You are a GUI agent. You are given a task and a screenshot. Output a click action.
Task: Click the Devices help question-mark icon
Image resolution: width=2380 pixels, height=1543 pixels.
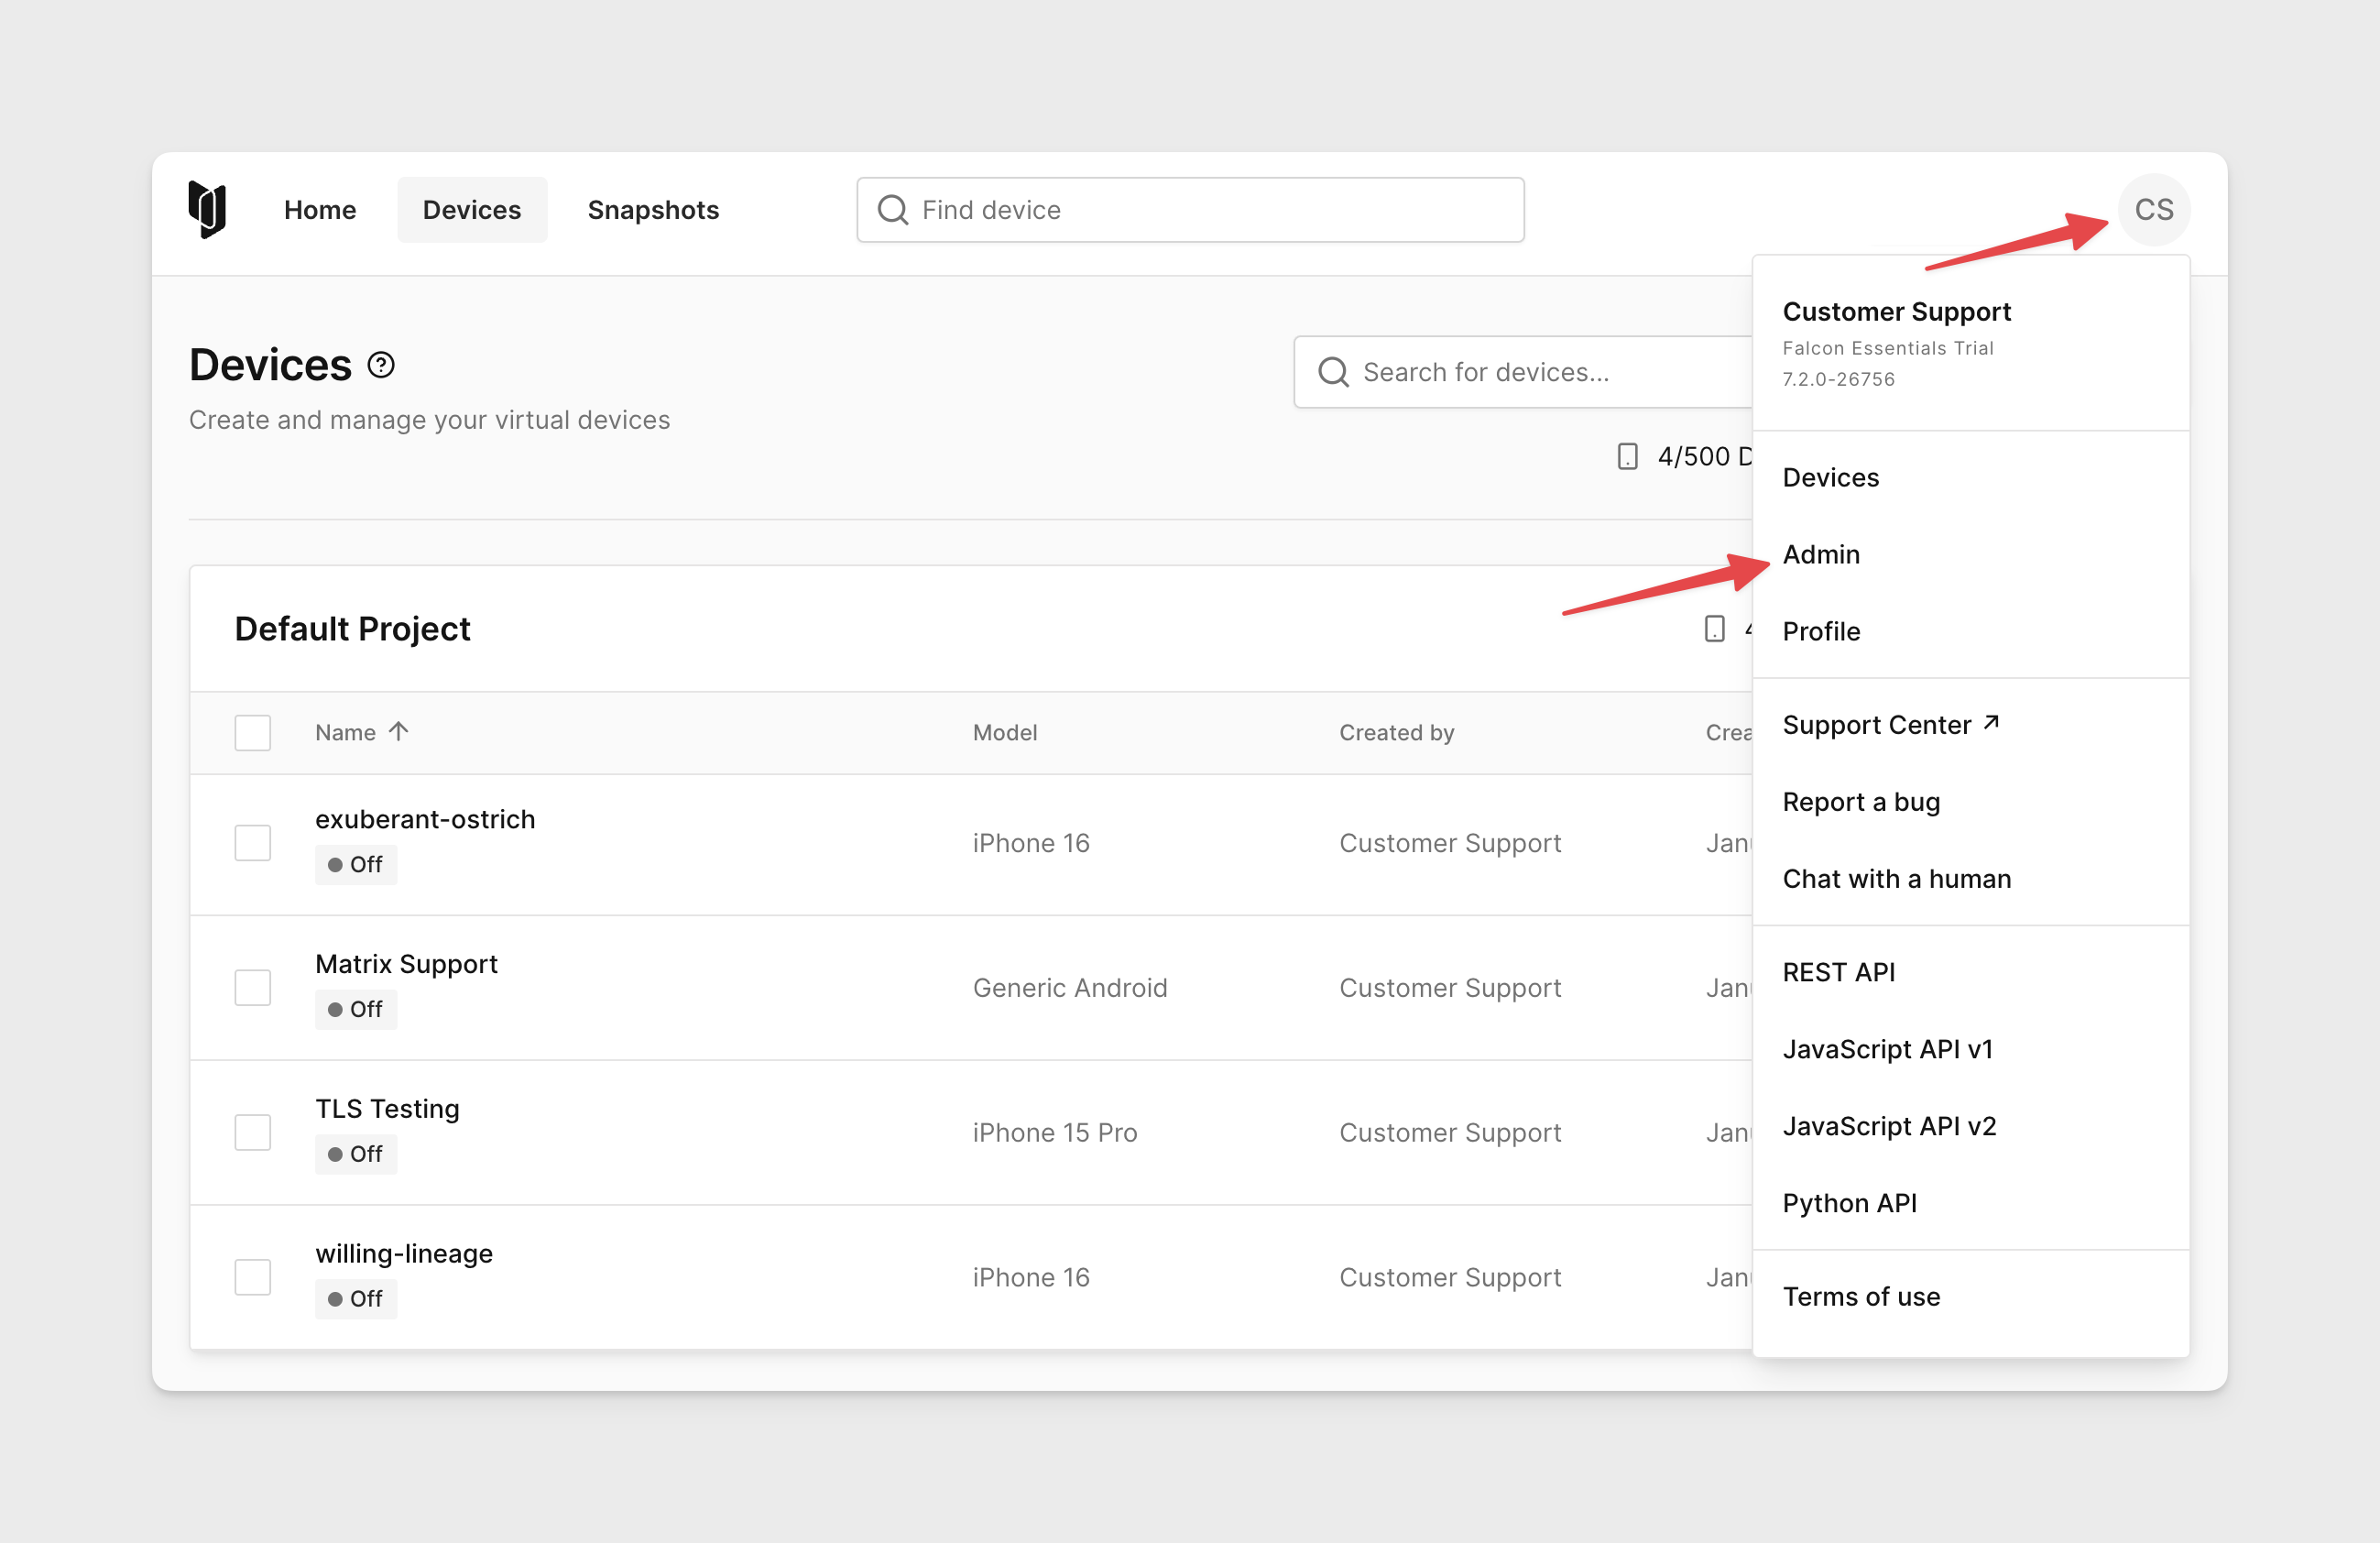click(x=381, y=365)
